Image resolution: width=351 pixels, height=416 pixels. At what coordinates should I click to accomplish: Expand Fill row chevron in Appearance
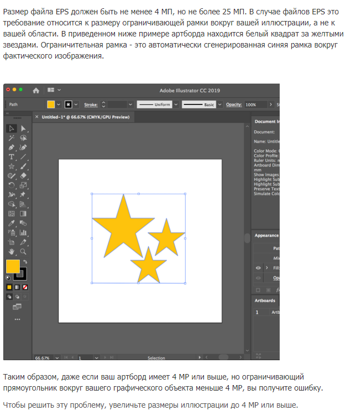[x=267, y=268]
